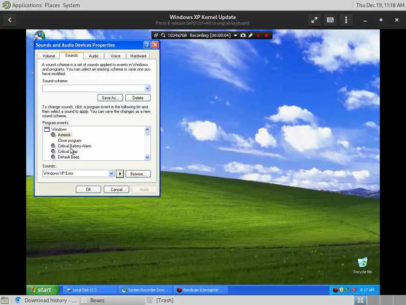Open the Audio tab
This screenshot has height=305, width=406.
pyautogui.click(x=94, y=56)
